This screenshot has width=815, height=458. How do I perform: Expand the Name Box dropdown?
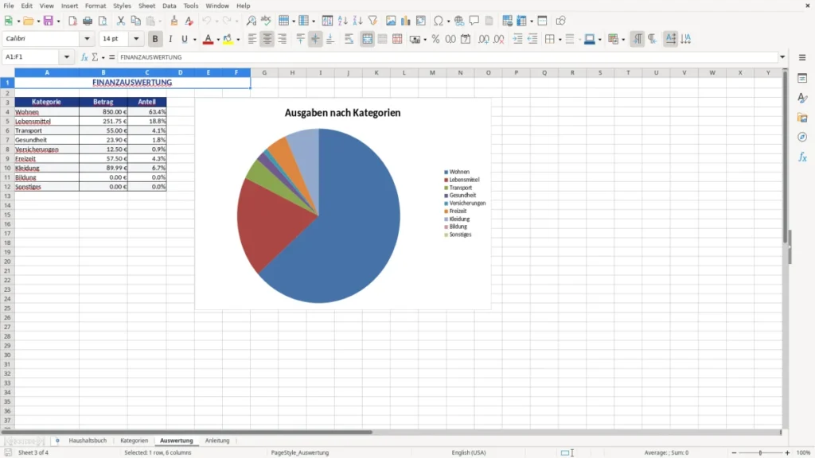(67, 57)
